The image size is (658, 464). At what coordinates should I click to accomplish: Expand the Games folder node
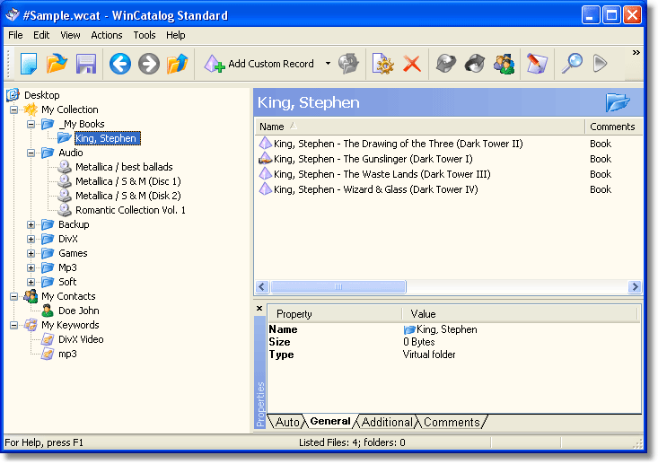click(31, 253)
